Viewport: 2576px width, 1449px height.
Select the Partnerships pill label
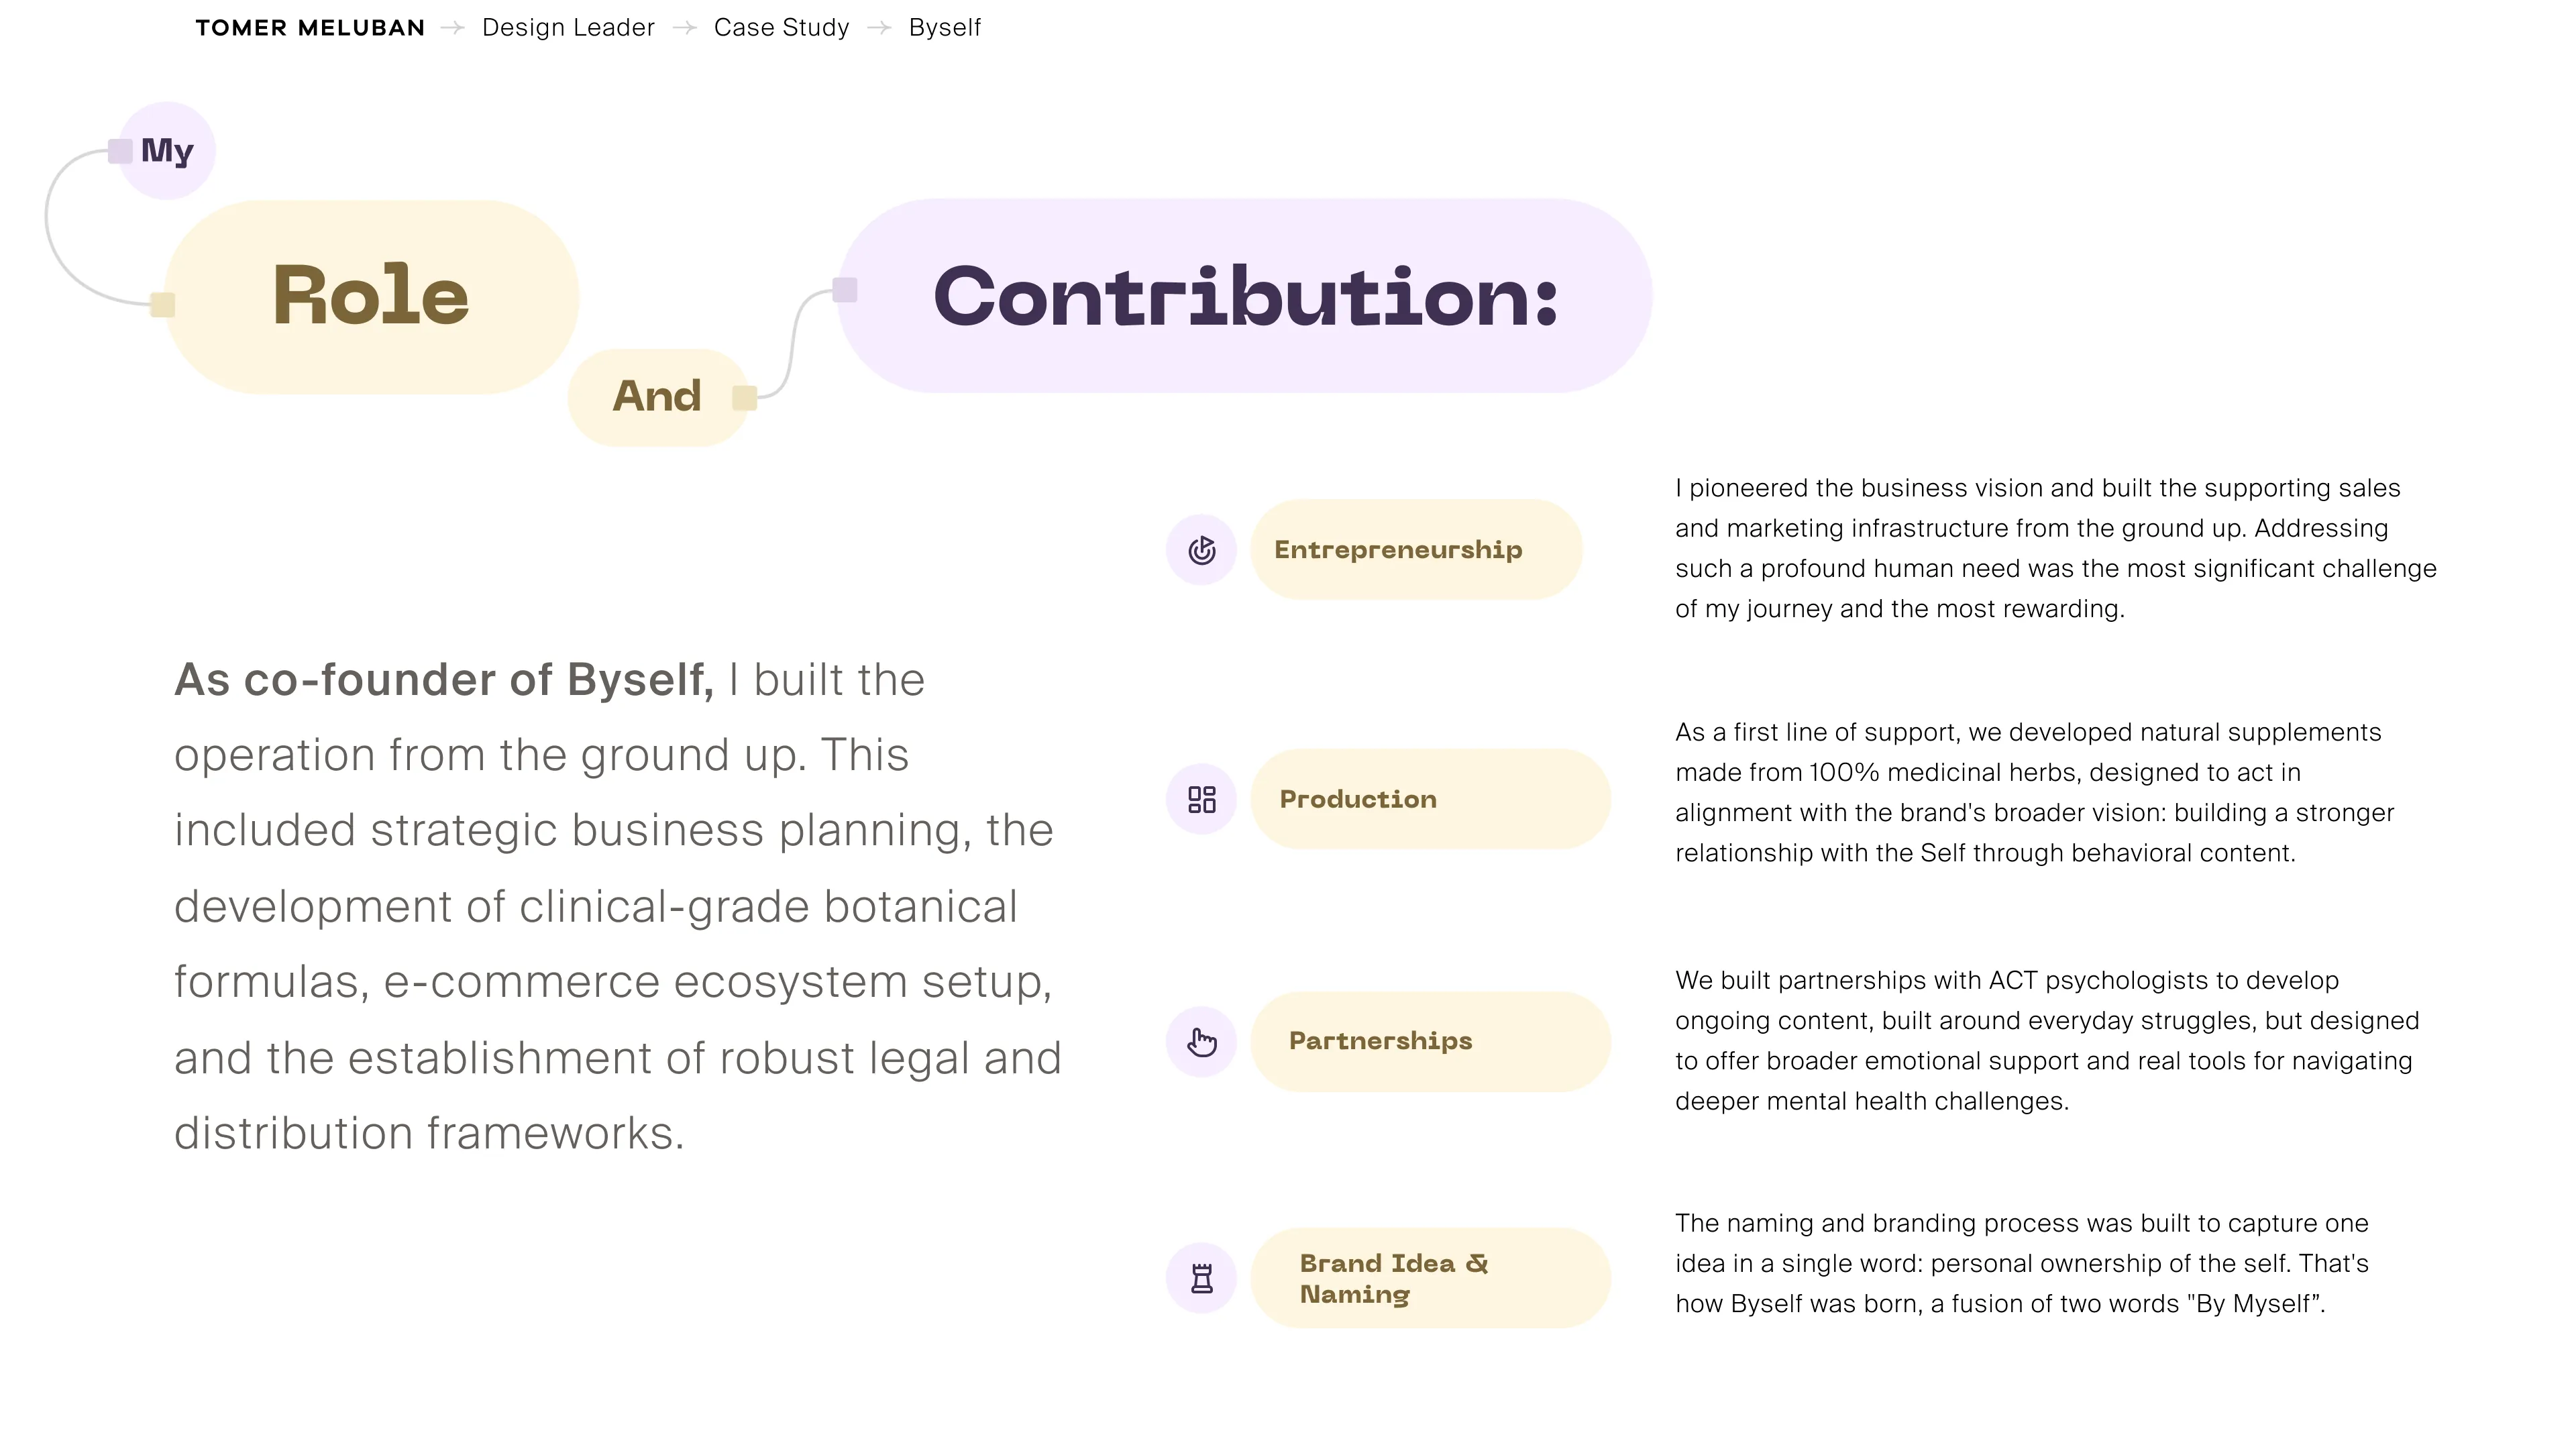[1430, 1042]
